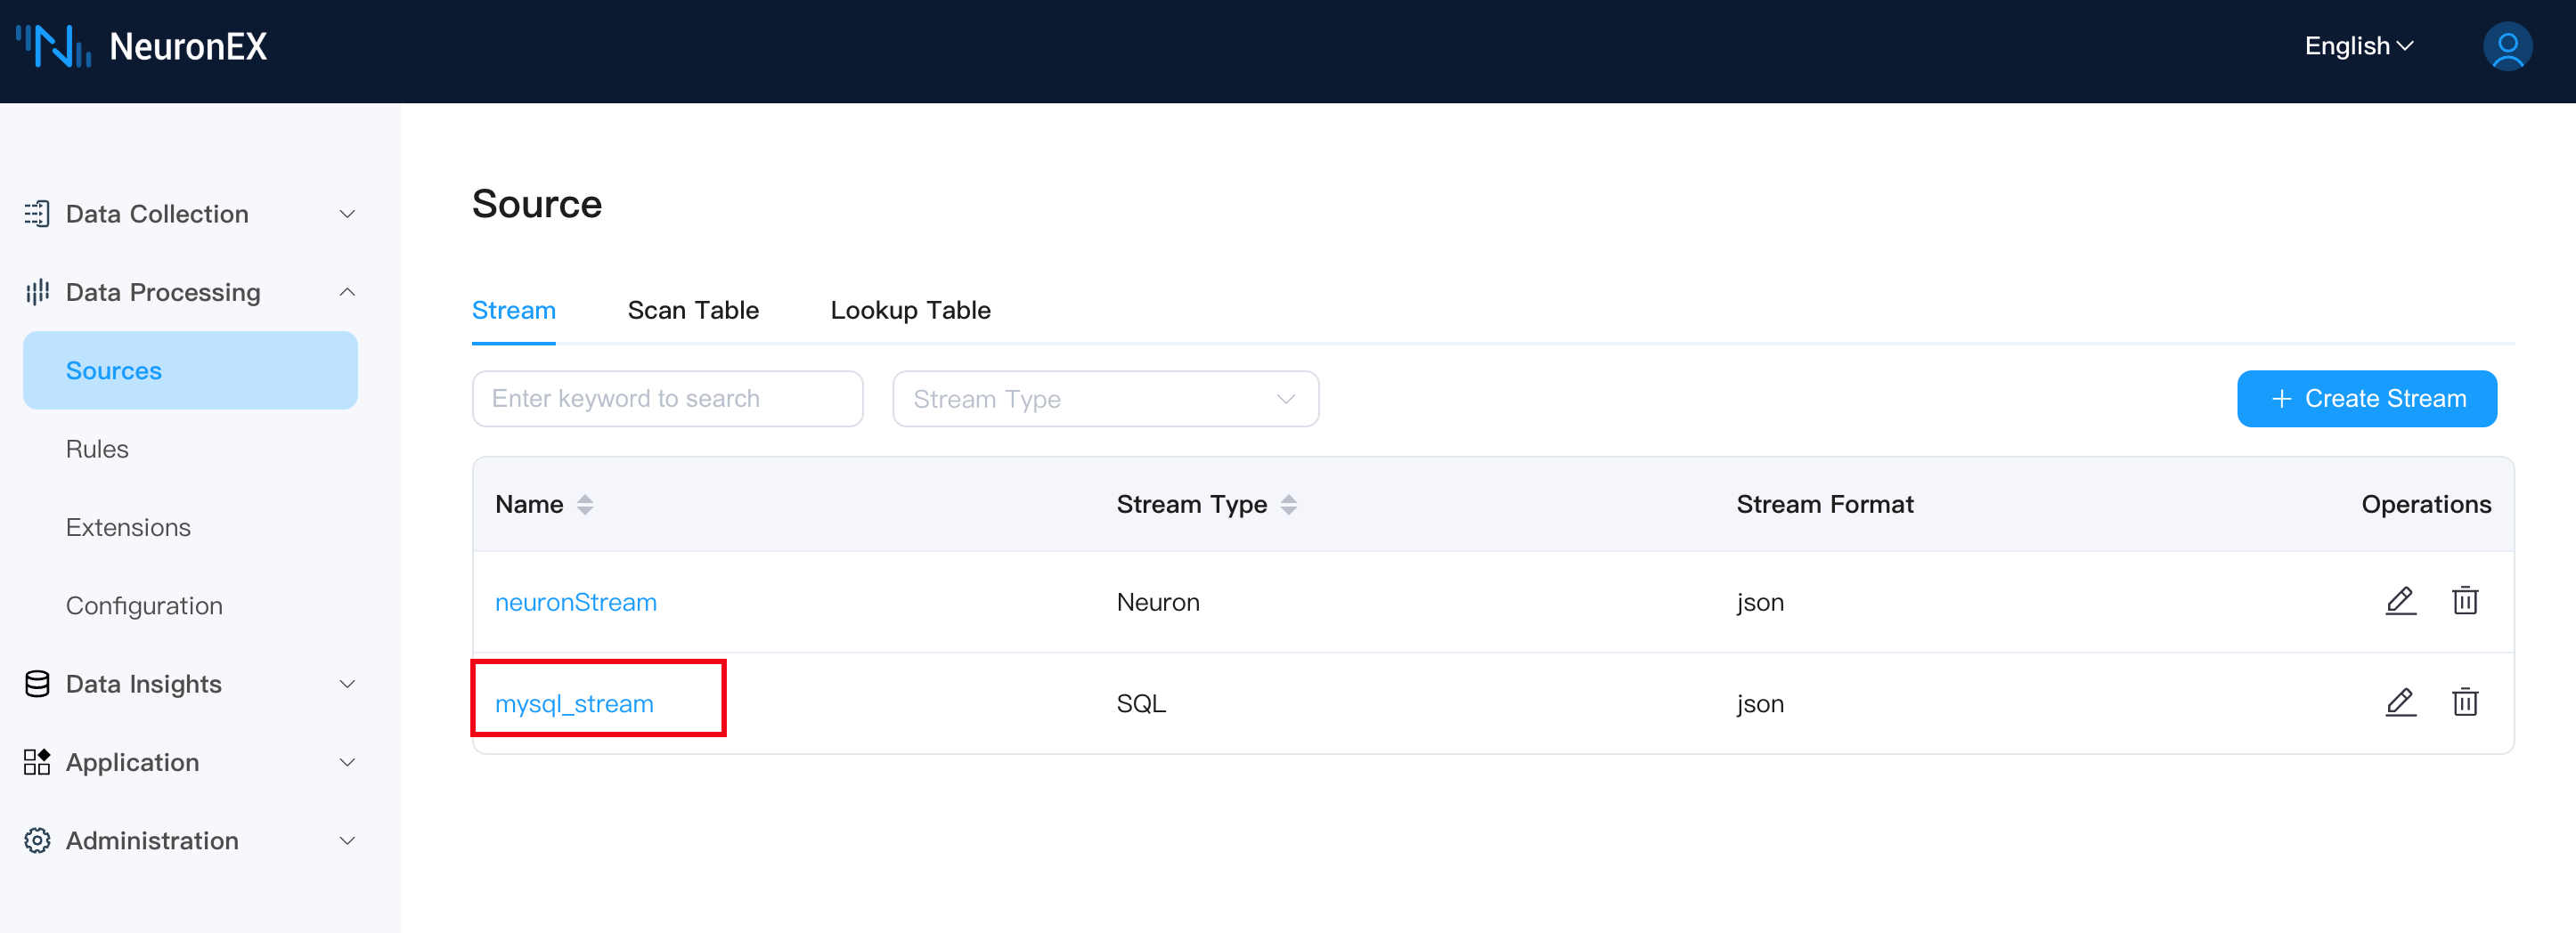Select the Application sidebar icon

(36, 762)
